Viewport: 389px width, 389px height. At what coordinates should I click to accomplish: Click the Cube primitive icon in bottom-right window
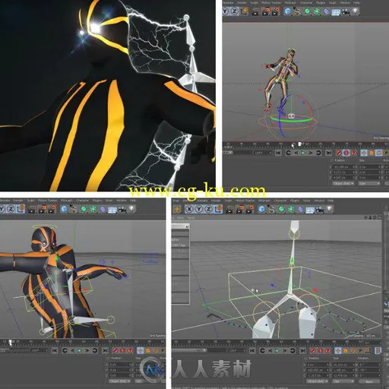point(262,209)
